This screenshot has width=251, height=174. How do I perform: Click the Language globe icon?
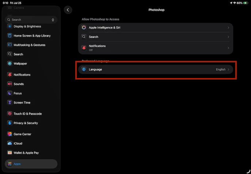[x=84, y=69]
